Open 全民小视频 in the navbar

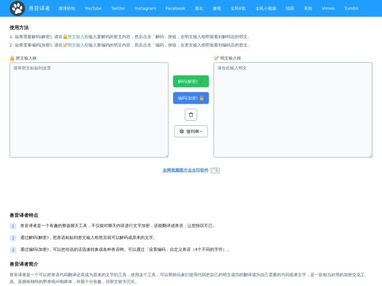pos(266,8)
